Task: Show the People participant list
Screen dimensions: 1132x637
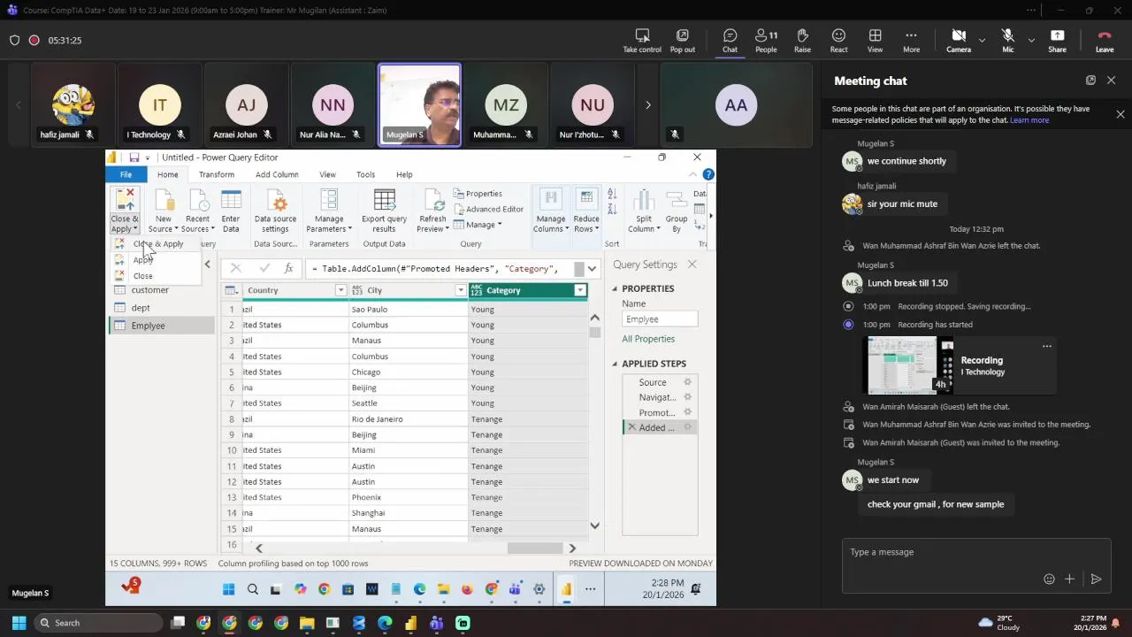Action: (766, 40)
